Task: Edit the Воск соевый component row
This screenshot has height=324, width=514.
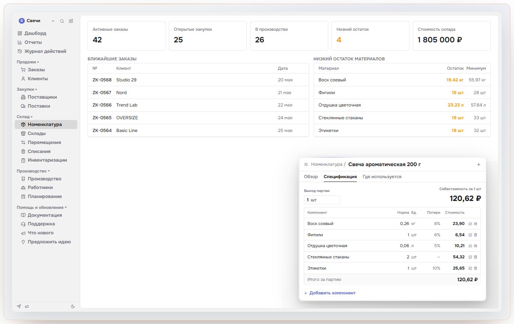Action: coord(470,224)
